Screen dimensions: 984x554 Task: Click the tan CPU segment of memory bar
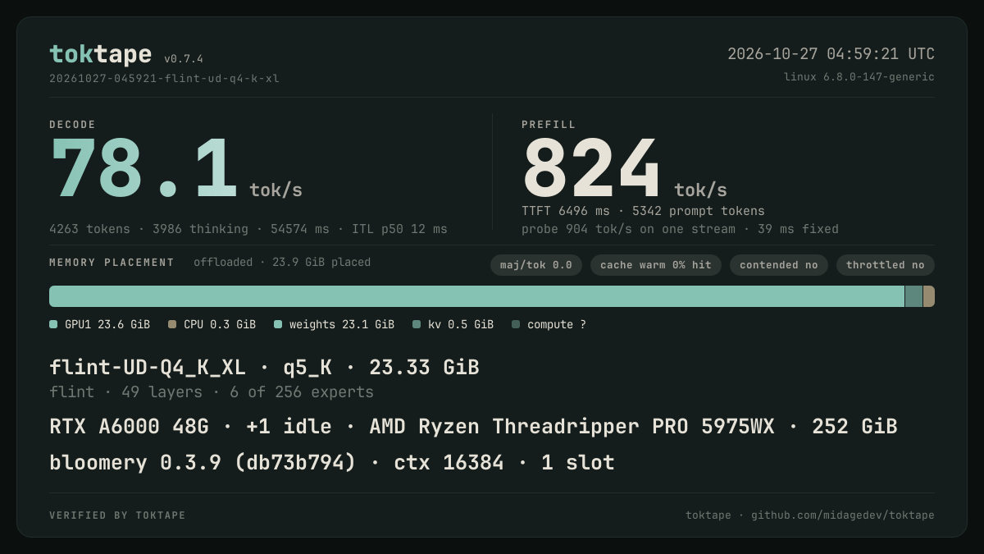[x=929, y=296]
